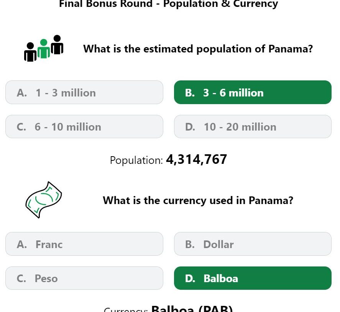Click the Balboa (PAB) currency result text
This screenshot has width=340, height=312.
click(x=192, y=309)
